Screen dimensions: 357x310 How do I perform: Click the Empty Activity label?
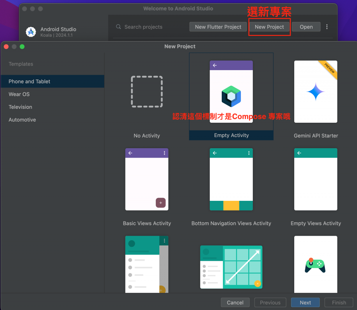(231, 135)
